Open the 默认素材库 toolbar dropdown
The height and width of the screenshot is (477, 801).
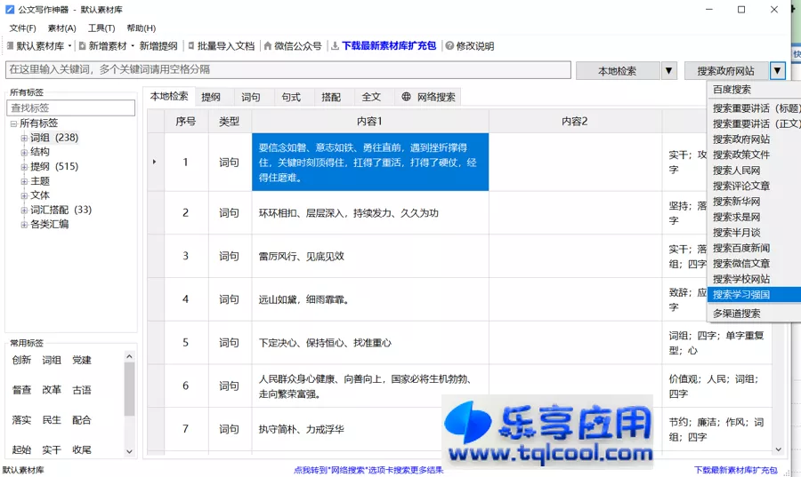tap(39, 46)
